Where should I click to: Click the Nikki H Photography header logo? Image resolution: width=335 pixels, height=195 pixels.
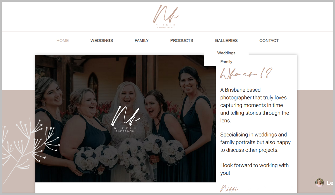[x=166, y=16]
